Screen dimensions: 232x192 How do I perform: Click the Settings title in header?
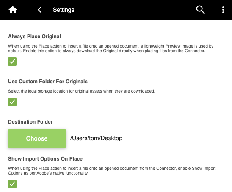click(x=64, y=10)
